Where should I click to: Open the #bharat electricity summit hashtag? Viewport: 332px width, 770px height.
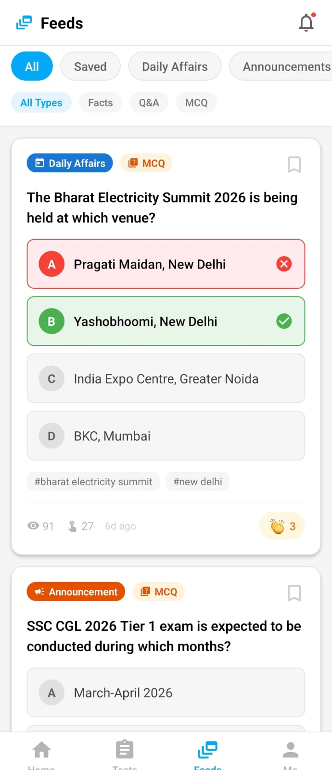[x=93, y=482]
